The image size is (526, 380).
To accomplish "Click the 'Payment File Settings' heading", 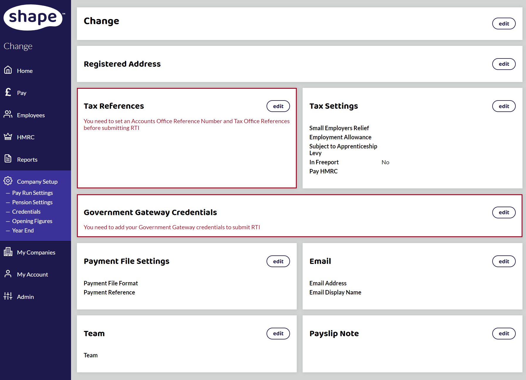I will pyautogui.click(x=127, y=261).
